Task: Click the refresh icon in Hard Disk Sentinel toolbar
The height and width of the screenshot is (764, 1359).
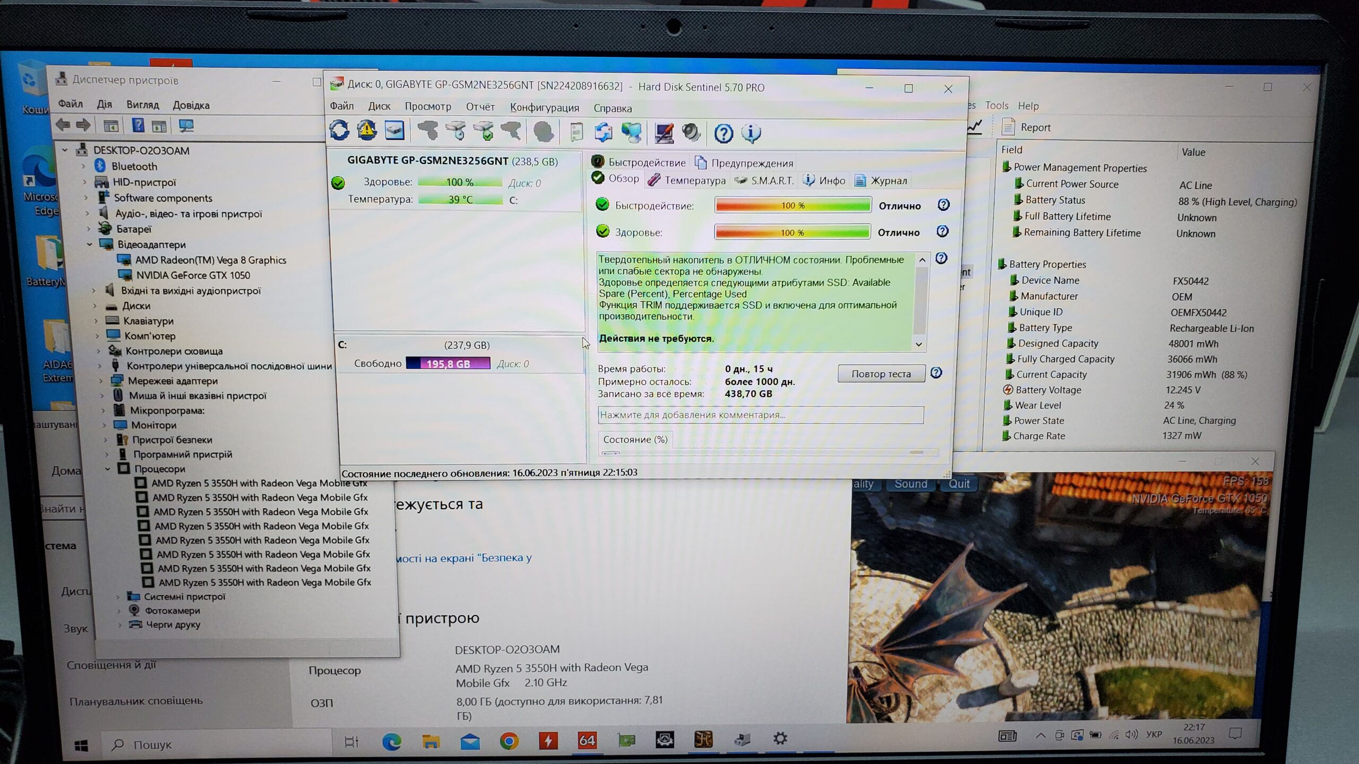Action: [x=339, y=131]
